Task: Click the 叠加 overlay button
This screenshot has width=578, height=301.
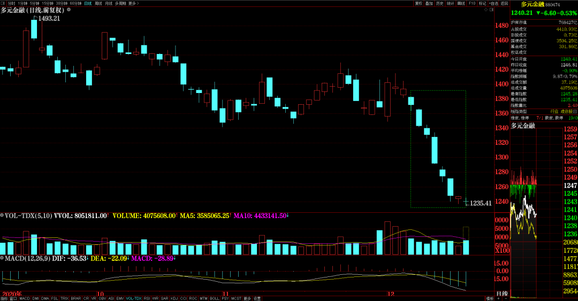Action: point(429,3)
